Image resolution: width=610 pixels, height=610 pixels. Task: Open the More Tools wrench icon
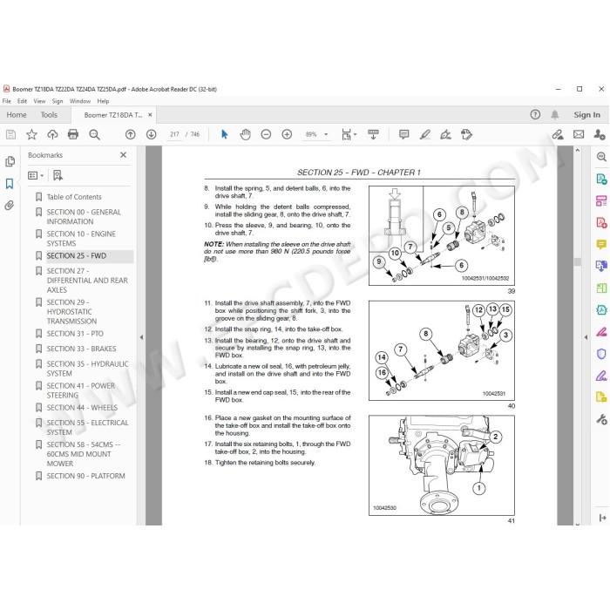(x=601, y=419)
